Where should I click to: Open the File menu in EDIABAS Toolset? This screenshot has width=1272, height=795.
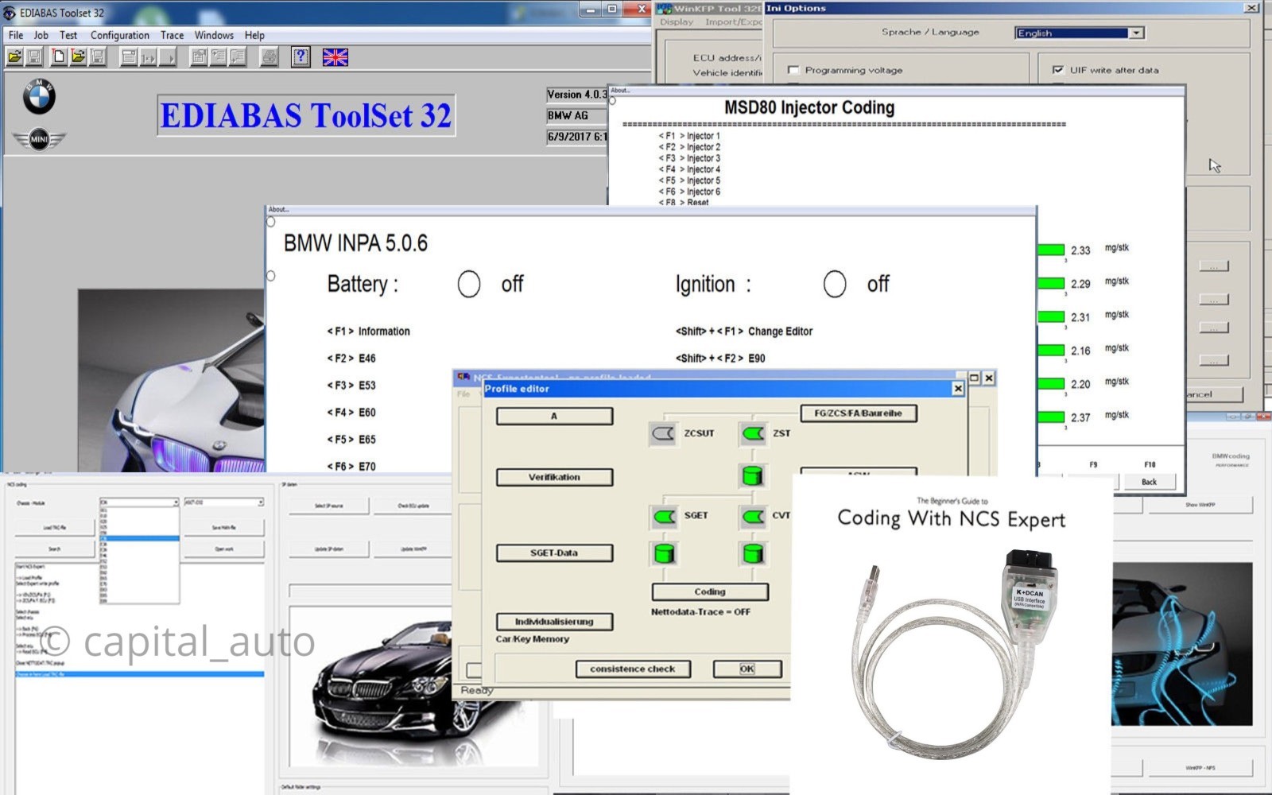pos(16,35)
